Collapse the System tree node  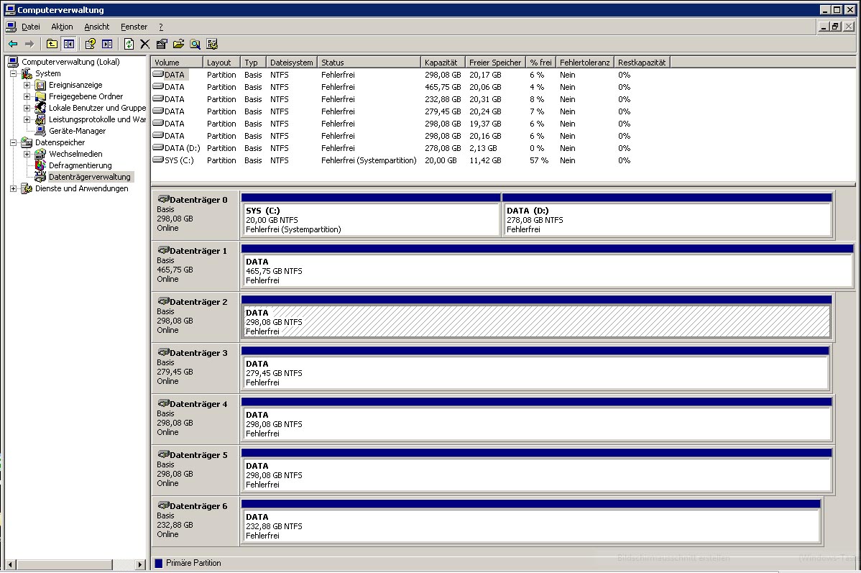tap(13, 73)
